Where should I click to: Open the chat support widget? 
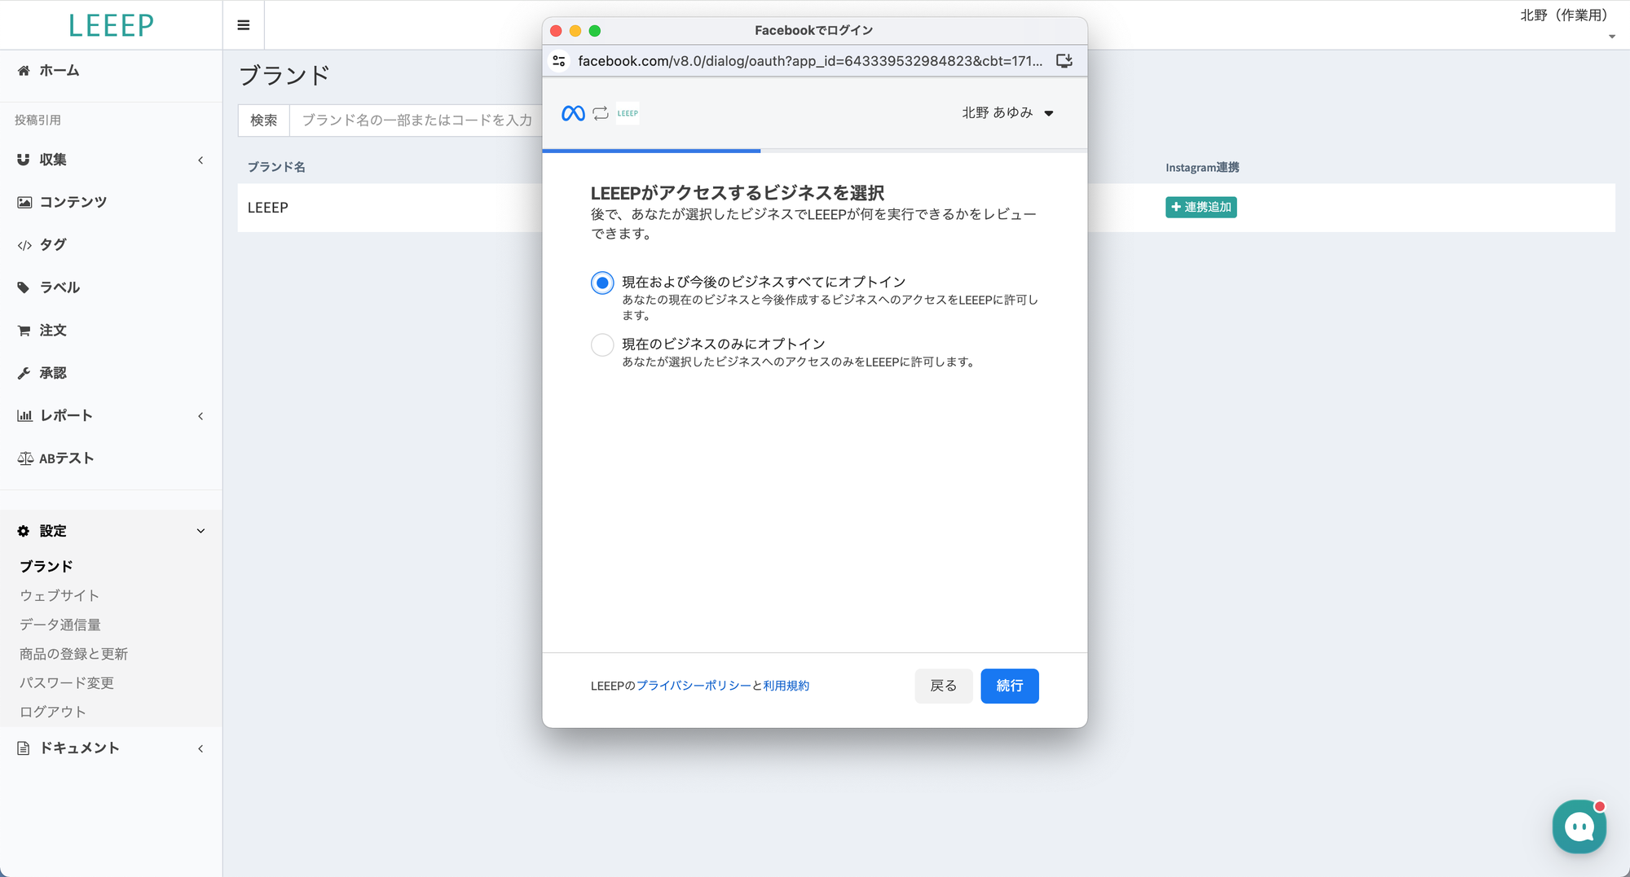(1579, 827)
